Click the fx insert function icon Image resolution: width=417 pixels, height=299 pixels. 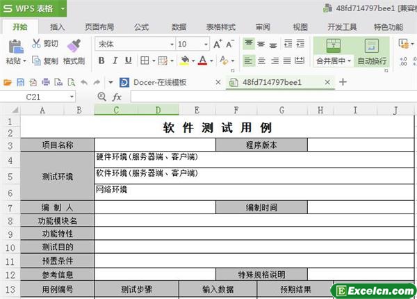(x=117, y=97)
